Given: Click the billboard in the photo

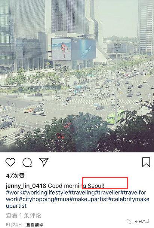Looking at the screenshot, I should [x=74, y=49].
